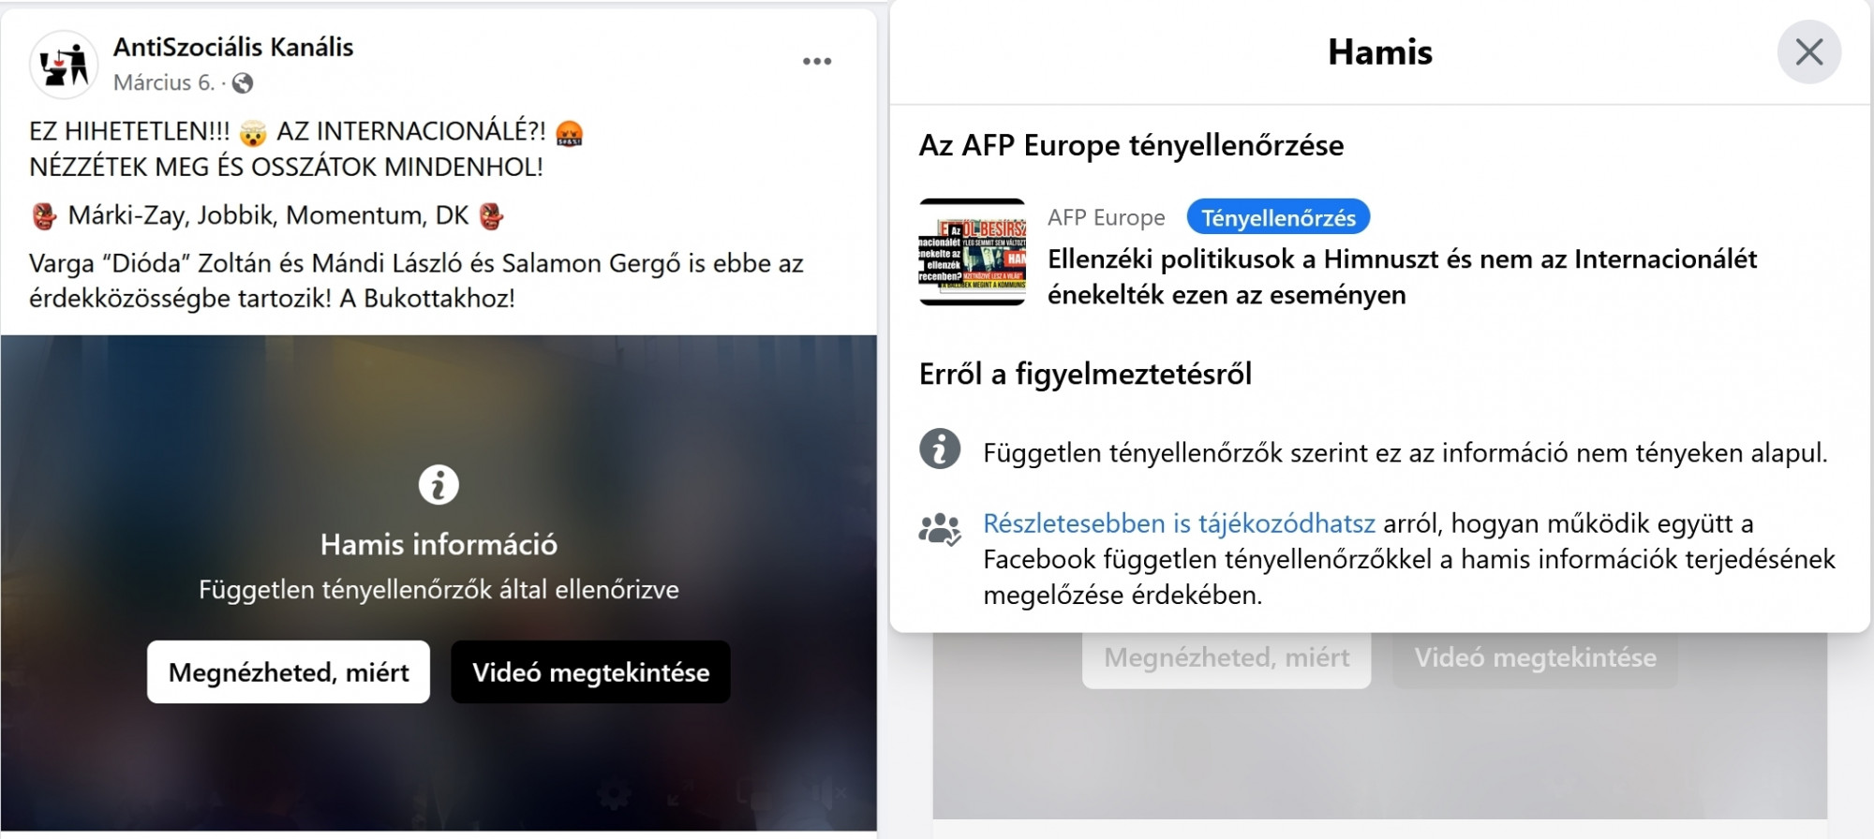Toggle the muted speaker icon on video
Image resolution: width=1874 pixels, height=839 pixels.
point(825,793)
